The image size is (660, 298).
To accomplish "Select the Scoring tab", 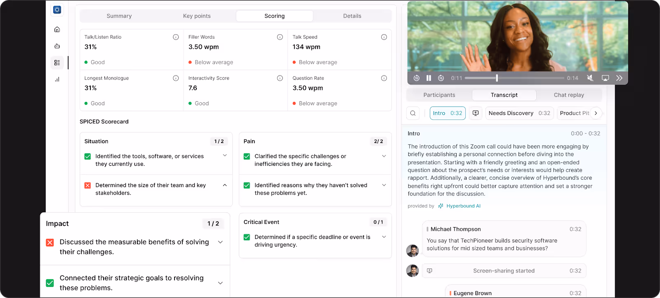I will click(275, 16).
